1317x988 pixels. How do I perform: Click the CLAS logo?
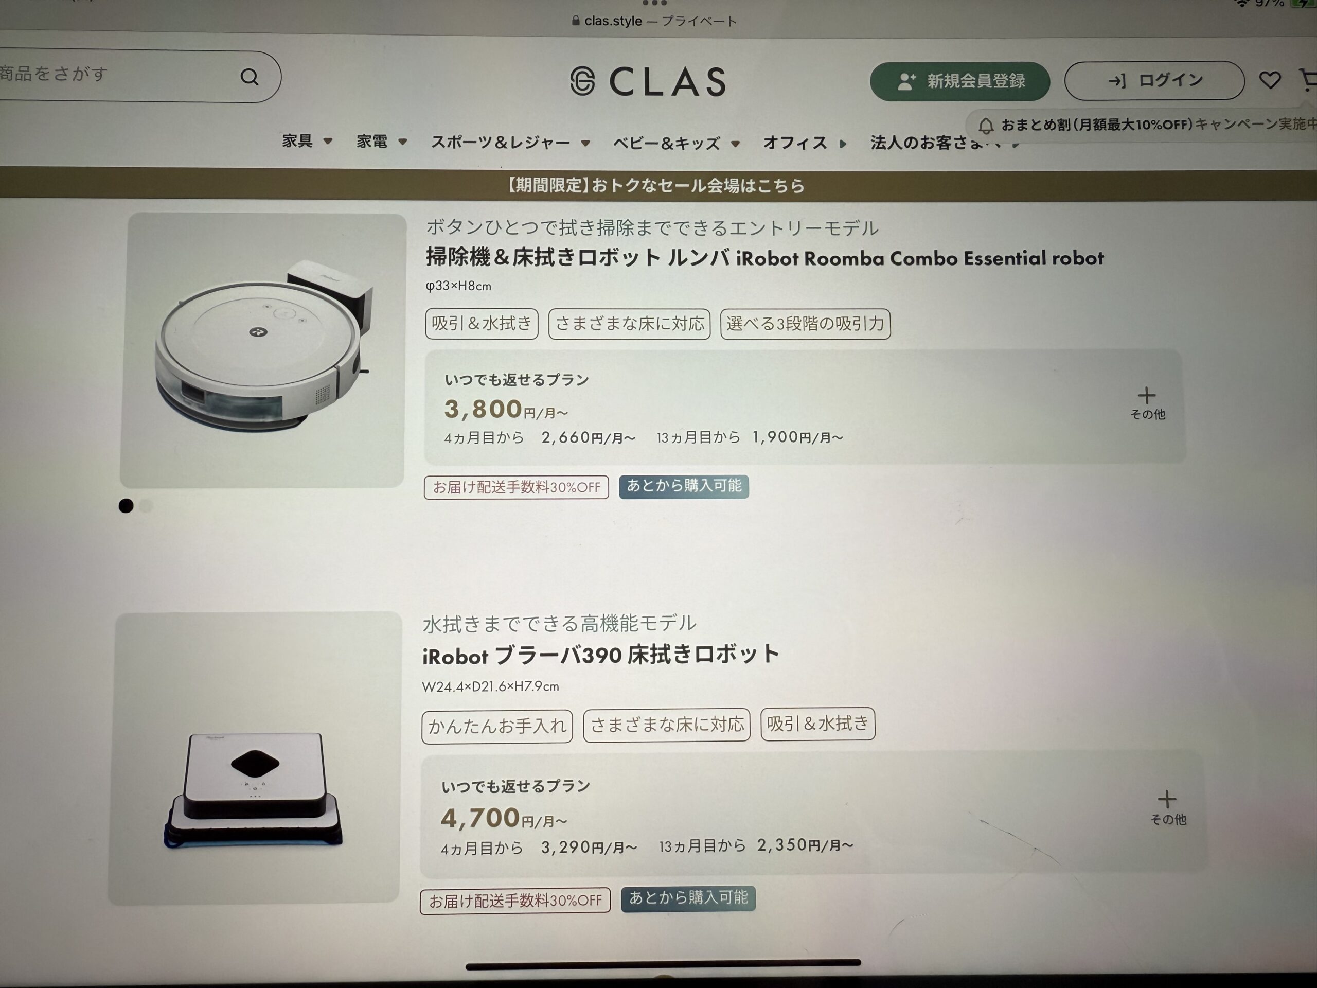coord(647,81)
